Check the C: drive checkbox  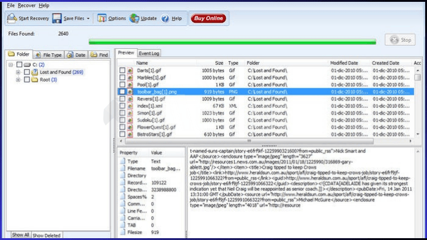[x=19, y=64]
